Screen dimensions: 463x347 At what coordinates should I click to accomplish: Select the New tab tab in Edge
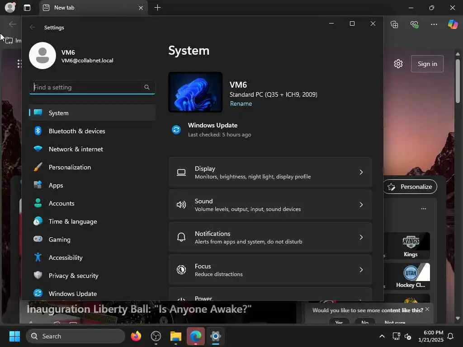tap(93, 8)
